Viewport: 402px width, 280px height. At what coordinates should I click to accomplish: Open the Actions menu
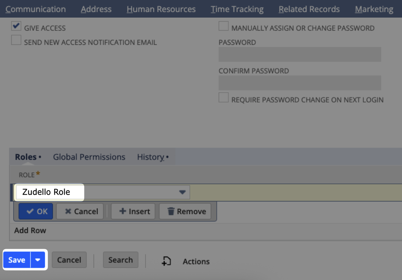point(196,261)
